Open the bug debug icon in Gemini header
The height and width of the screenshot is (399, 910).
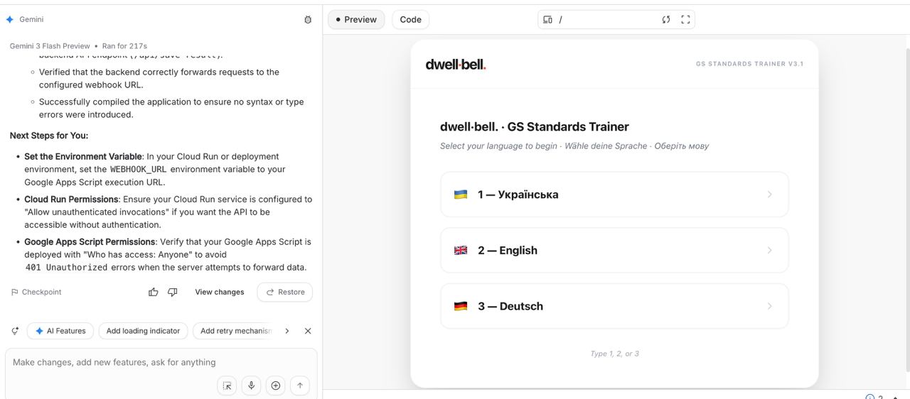308,20
